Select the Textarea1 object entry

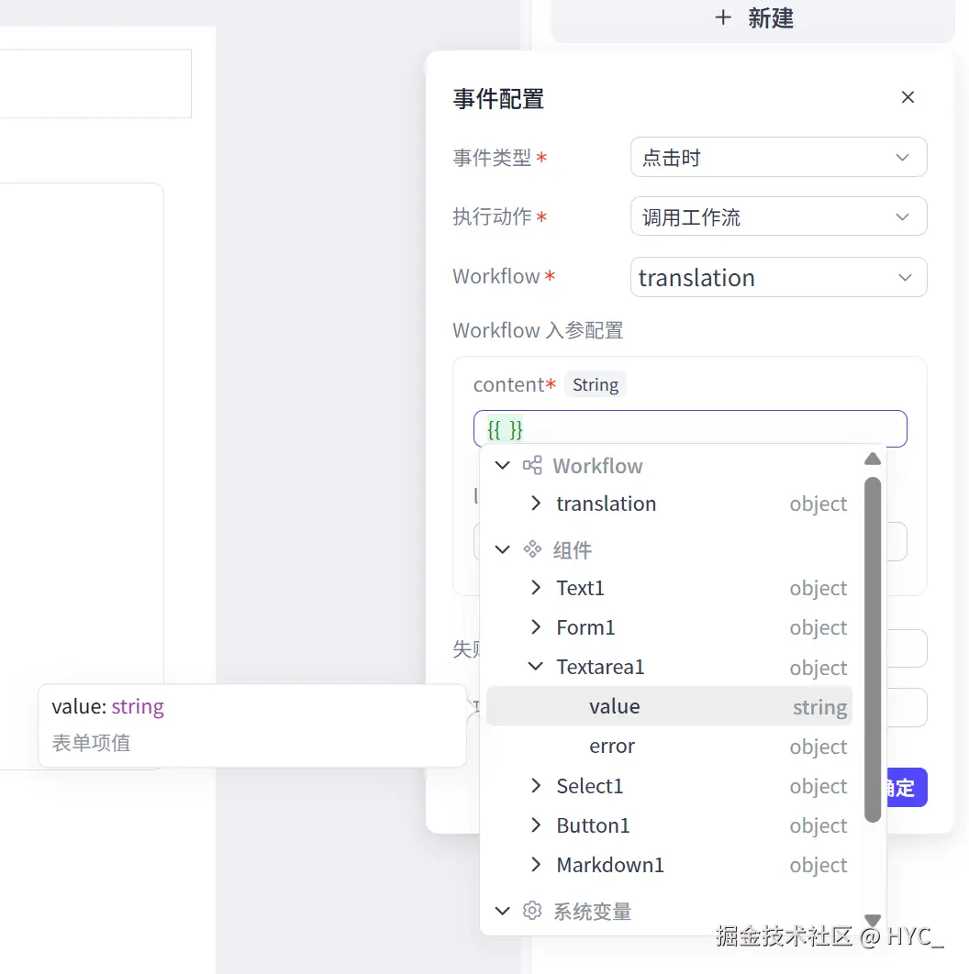(x=670, y=667)
